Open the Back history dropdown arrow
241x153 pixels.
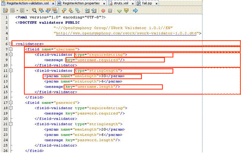tap(17, 10)
